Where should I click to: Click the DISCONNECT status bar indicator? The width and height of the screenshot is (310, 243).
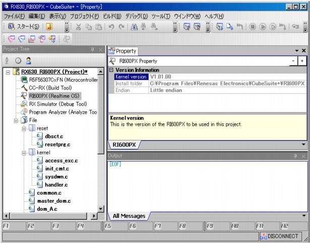(278, 235)
